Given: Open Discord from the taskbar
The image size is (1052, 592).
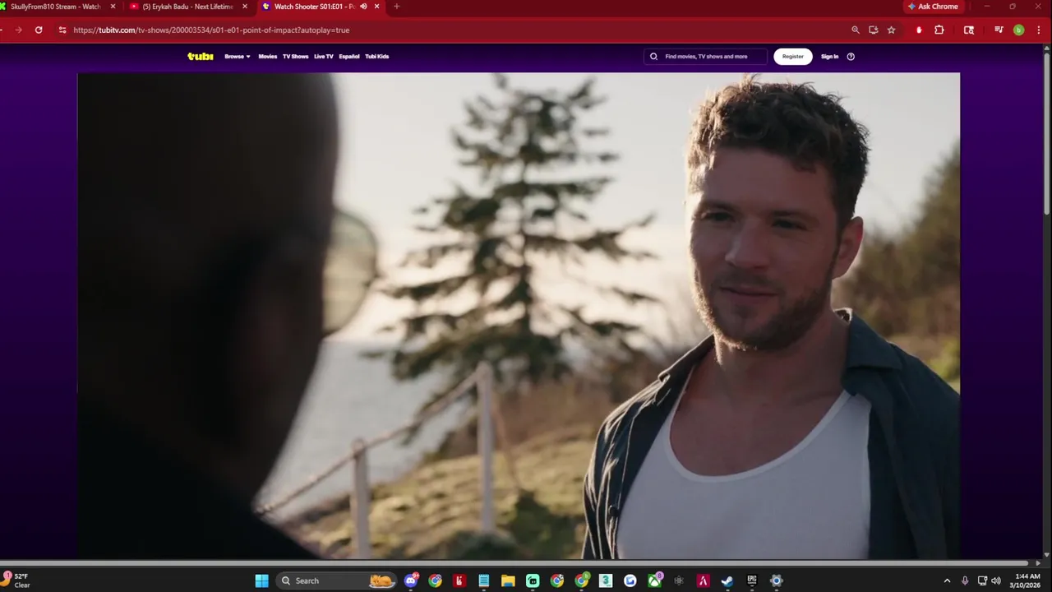Looking at the screenshot, I should (x=411, y=581).
